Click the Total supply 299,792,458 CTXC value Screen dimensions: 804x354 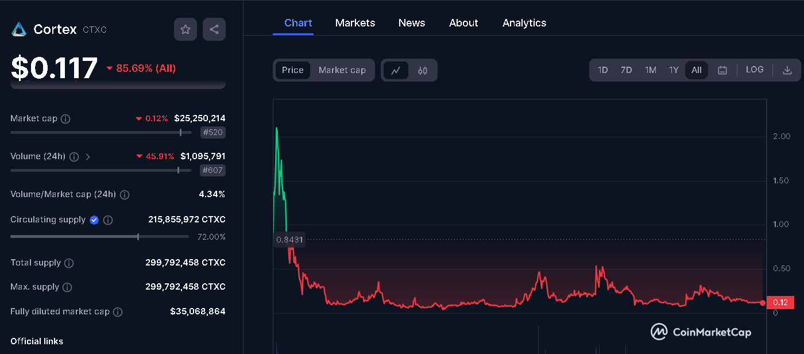[185, 263]
